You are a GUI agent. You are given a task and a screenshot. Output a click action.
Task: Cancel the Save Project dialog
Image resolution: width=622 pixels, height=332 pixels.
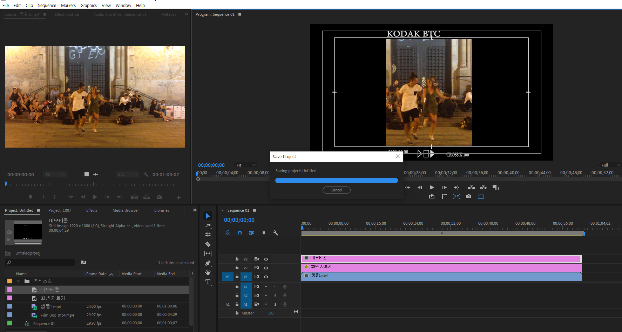tap(336, 190)
